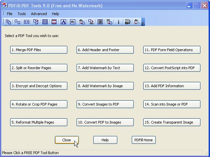This screenshot has height=157, width=210.
Task: Choose '1. Merge PDF Files' button
Action: tap(39, 50)
